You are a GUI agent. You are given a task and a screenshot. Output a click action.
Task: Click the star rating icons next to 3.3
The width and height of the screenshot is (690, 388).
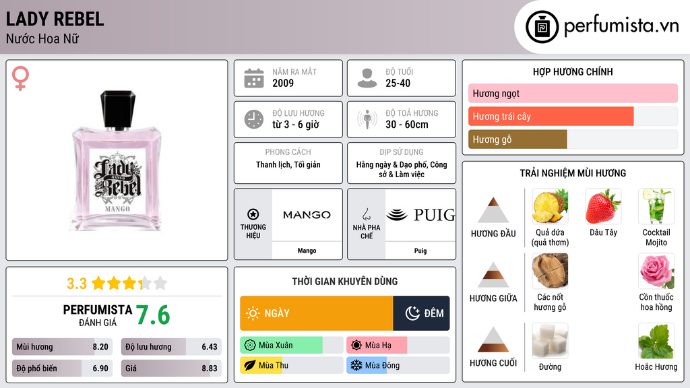[129, 284]
